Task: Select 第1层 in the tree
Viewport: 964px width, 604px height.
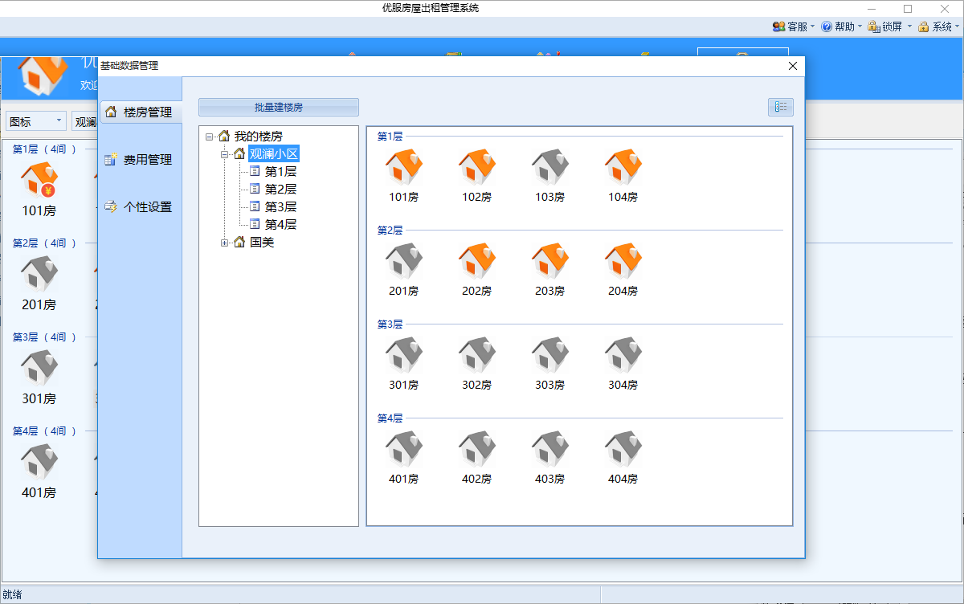Action: coord(280,172)
